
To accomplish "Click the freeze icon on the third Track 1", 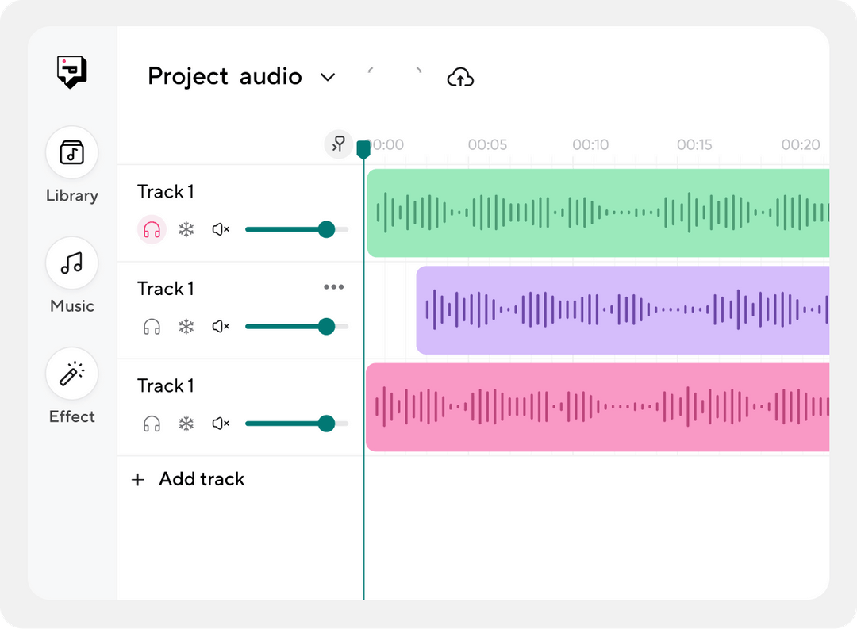I will [x=186, y=423].
